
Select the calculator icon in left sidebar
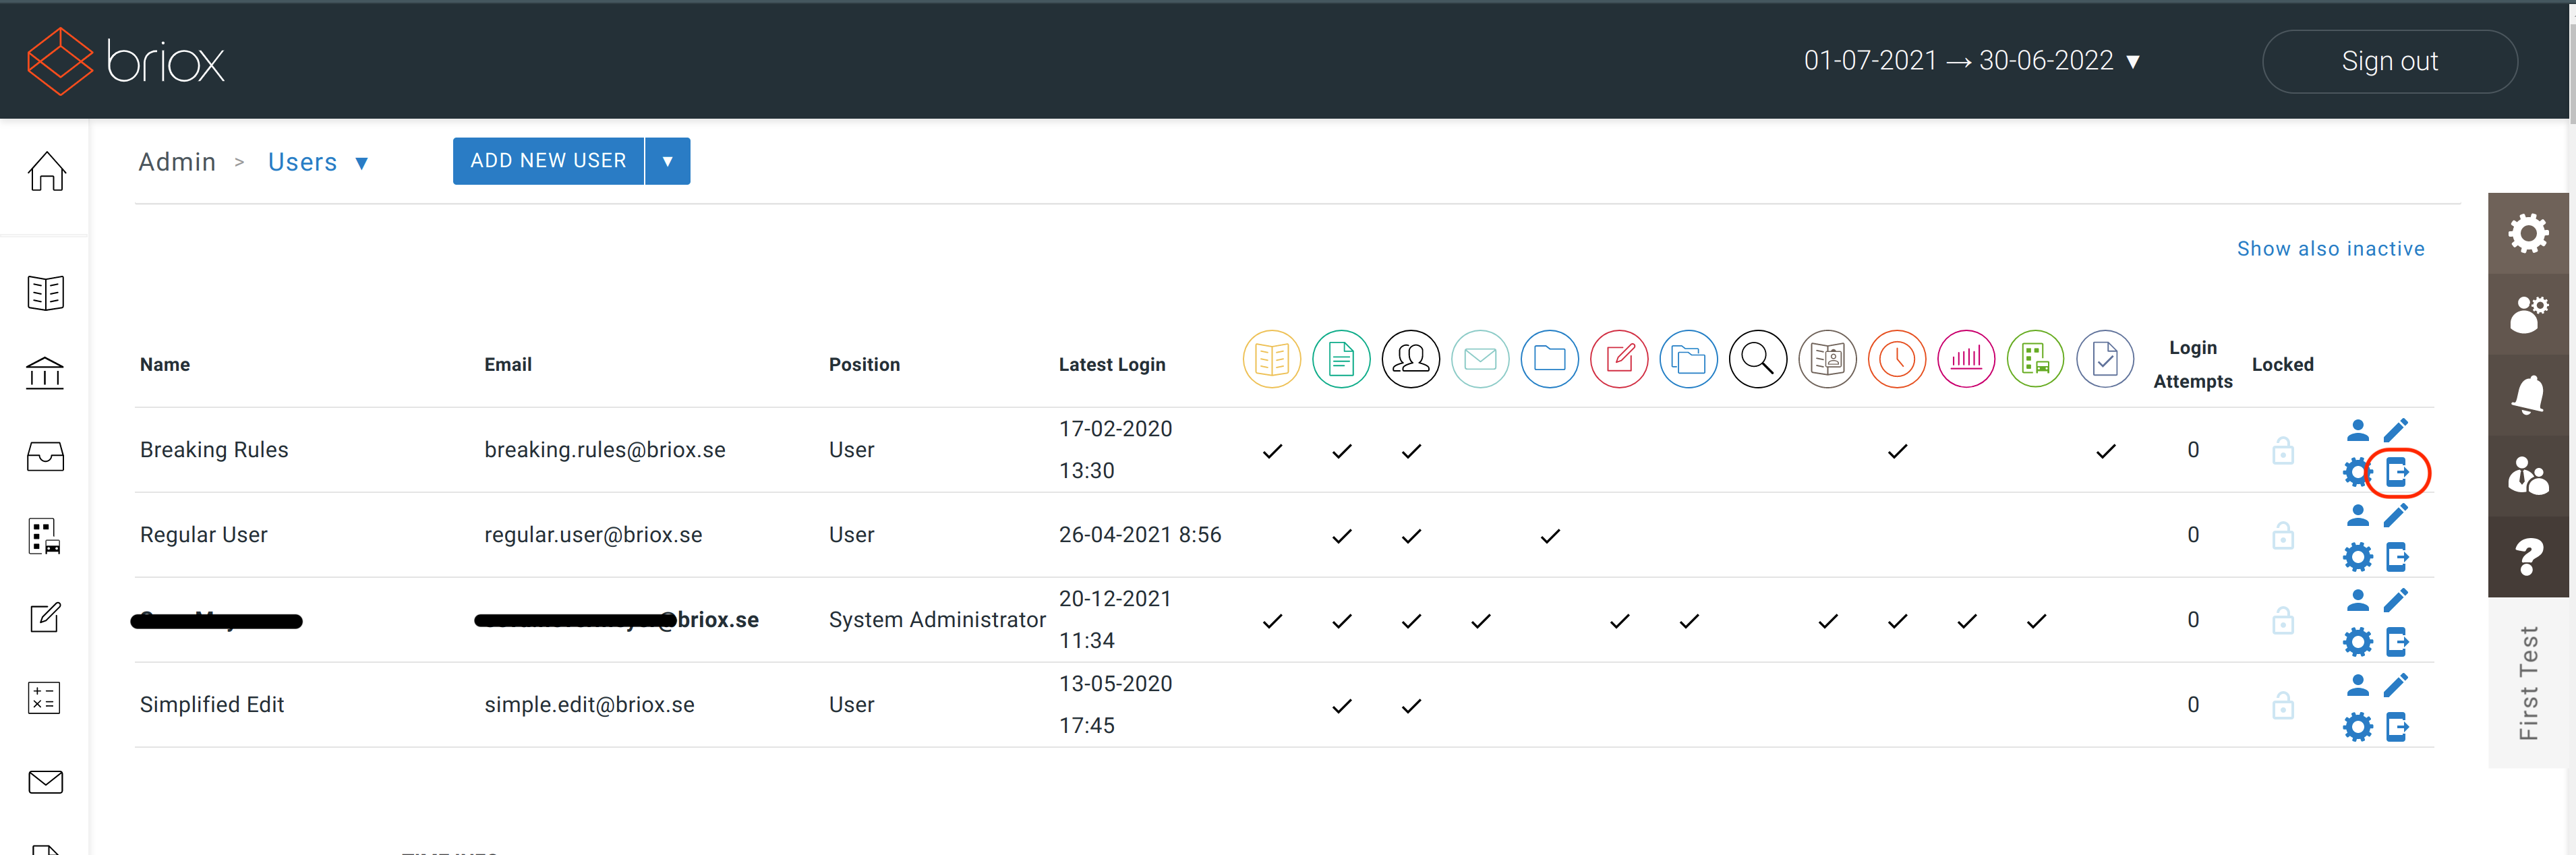click(45, 697)
